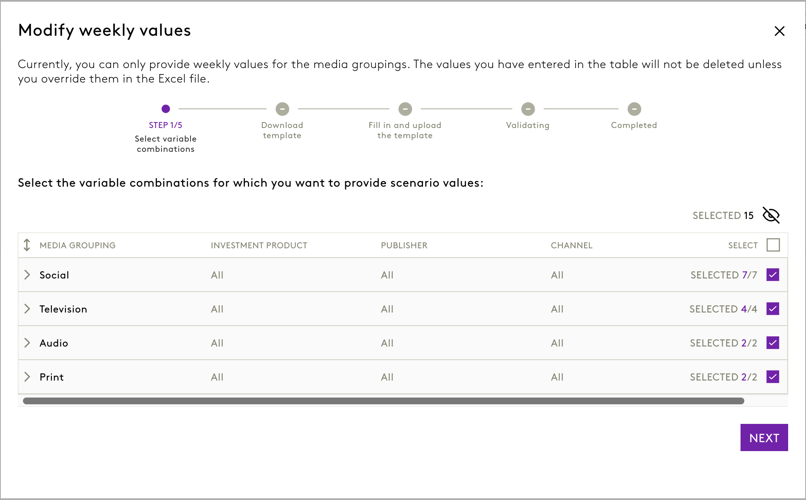Uncheck the Social row checkbox

[773, 275]
